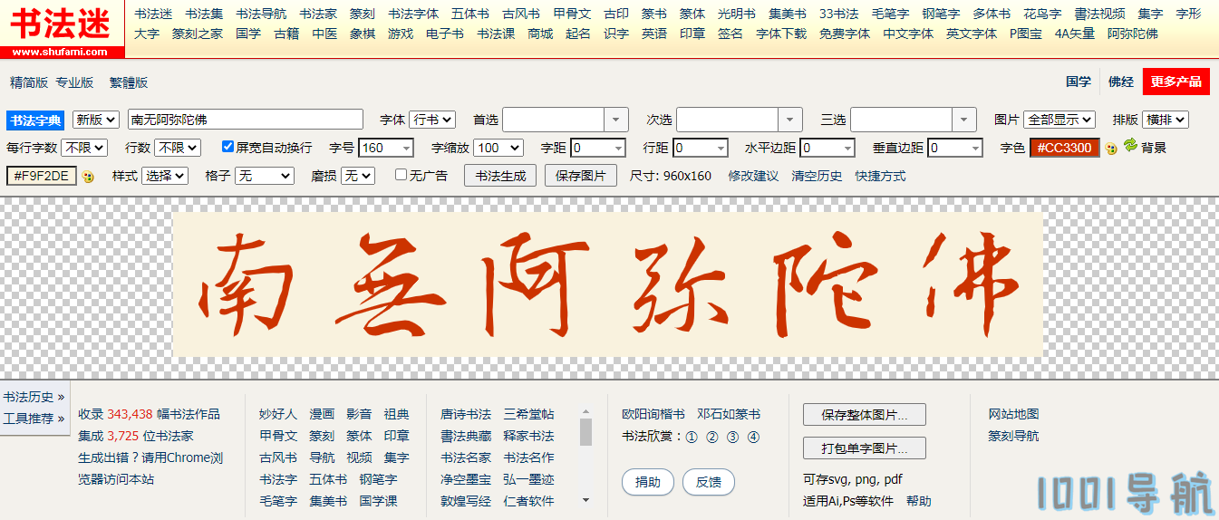Click the 书法生成 button
The width and height of the screenshot is (1219, 520).
pos(500,176)
